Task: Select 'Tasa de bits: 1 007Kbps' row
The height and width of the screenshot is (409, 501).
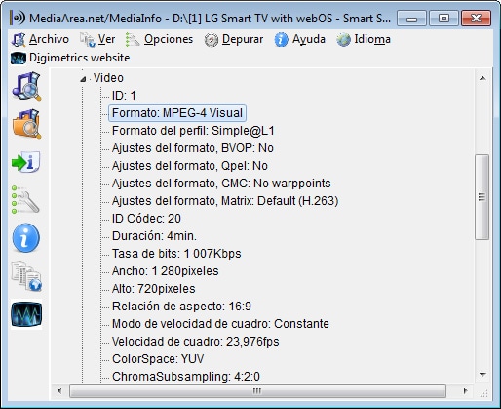Action: tap(176, 254)
